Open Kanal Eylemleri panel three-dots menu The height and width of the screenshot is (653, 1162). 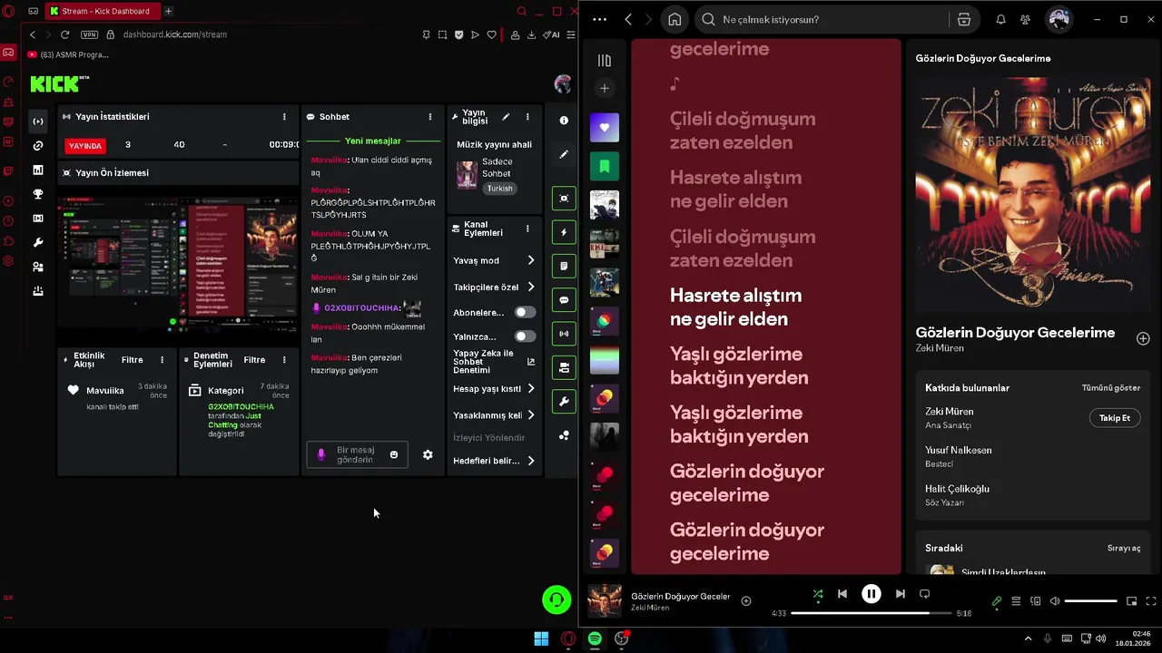pos(527,229)
